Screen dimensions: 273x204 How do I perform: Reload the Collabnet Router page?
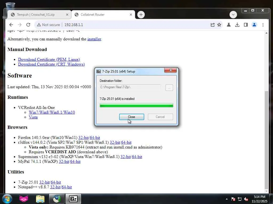[x=28, y=25]
